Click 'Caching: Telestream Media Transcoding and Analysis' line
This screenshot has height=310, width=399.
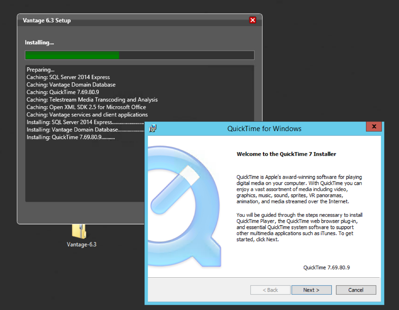(x=92, y=100)
